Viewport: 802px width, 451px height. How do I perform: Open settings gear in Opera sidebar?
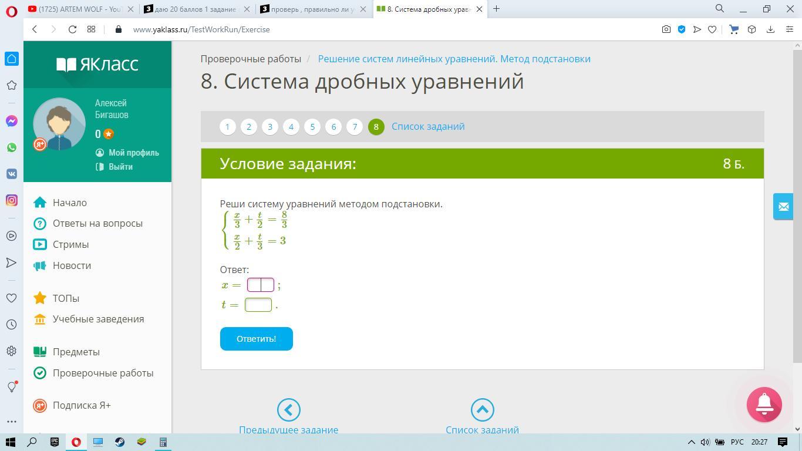click(x=11, y=351)
